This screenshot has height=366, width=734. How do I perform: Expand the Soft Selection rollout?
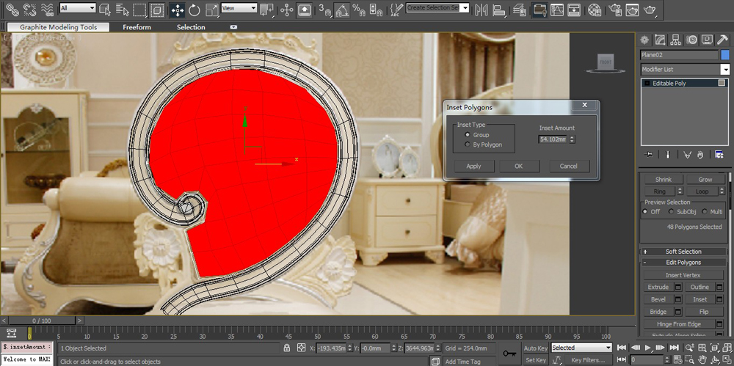683,252
